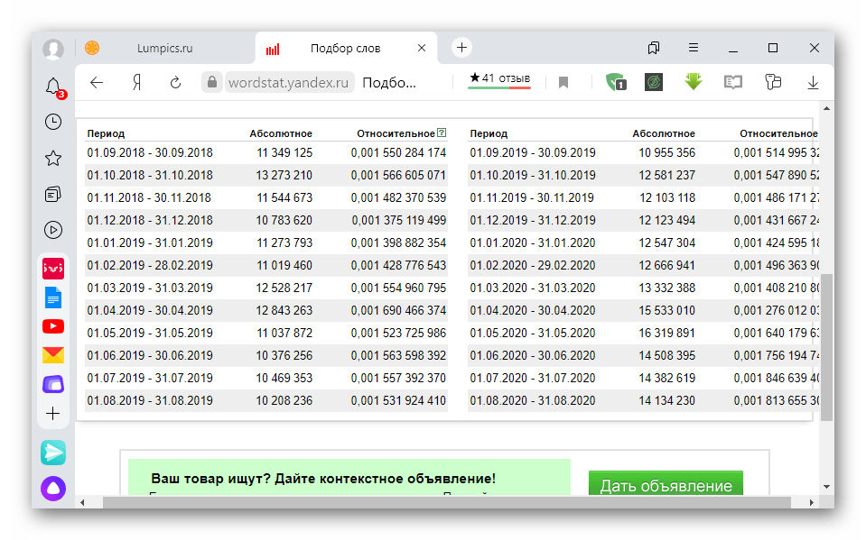Switch to the Lumpics.ru tab
The image size is (866, 540).
[165, 49]
